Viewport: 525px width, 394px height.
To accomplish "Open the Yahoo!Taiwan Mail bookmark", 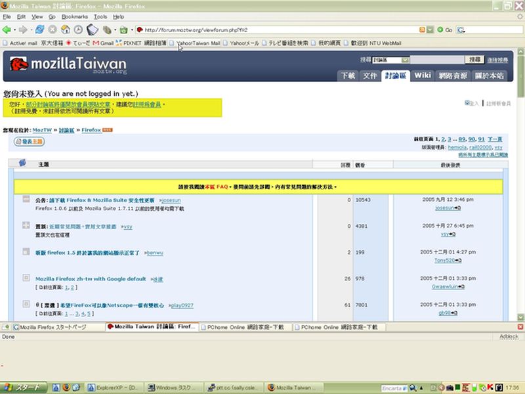I will (195, 43).
